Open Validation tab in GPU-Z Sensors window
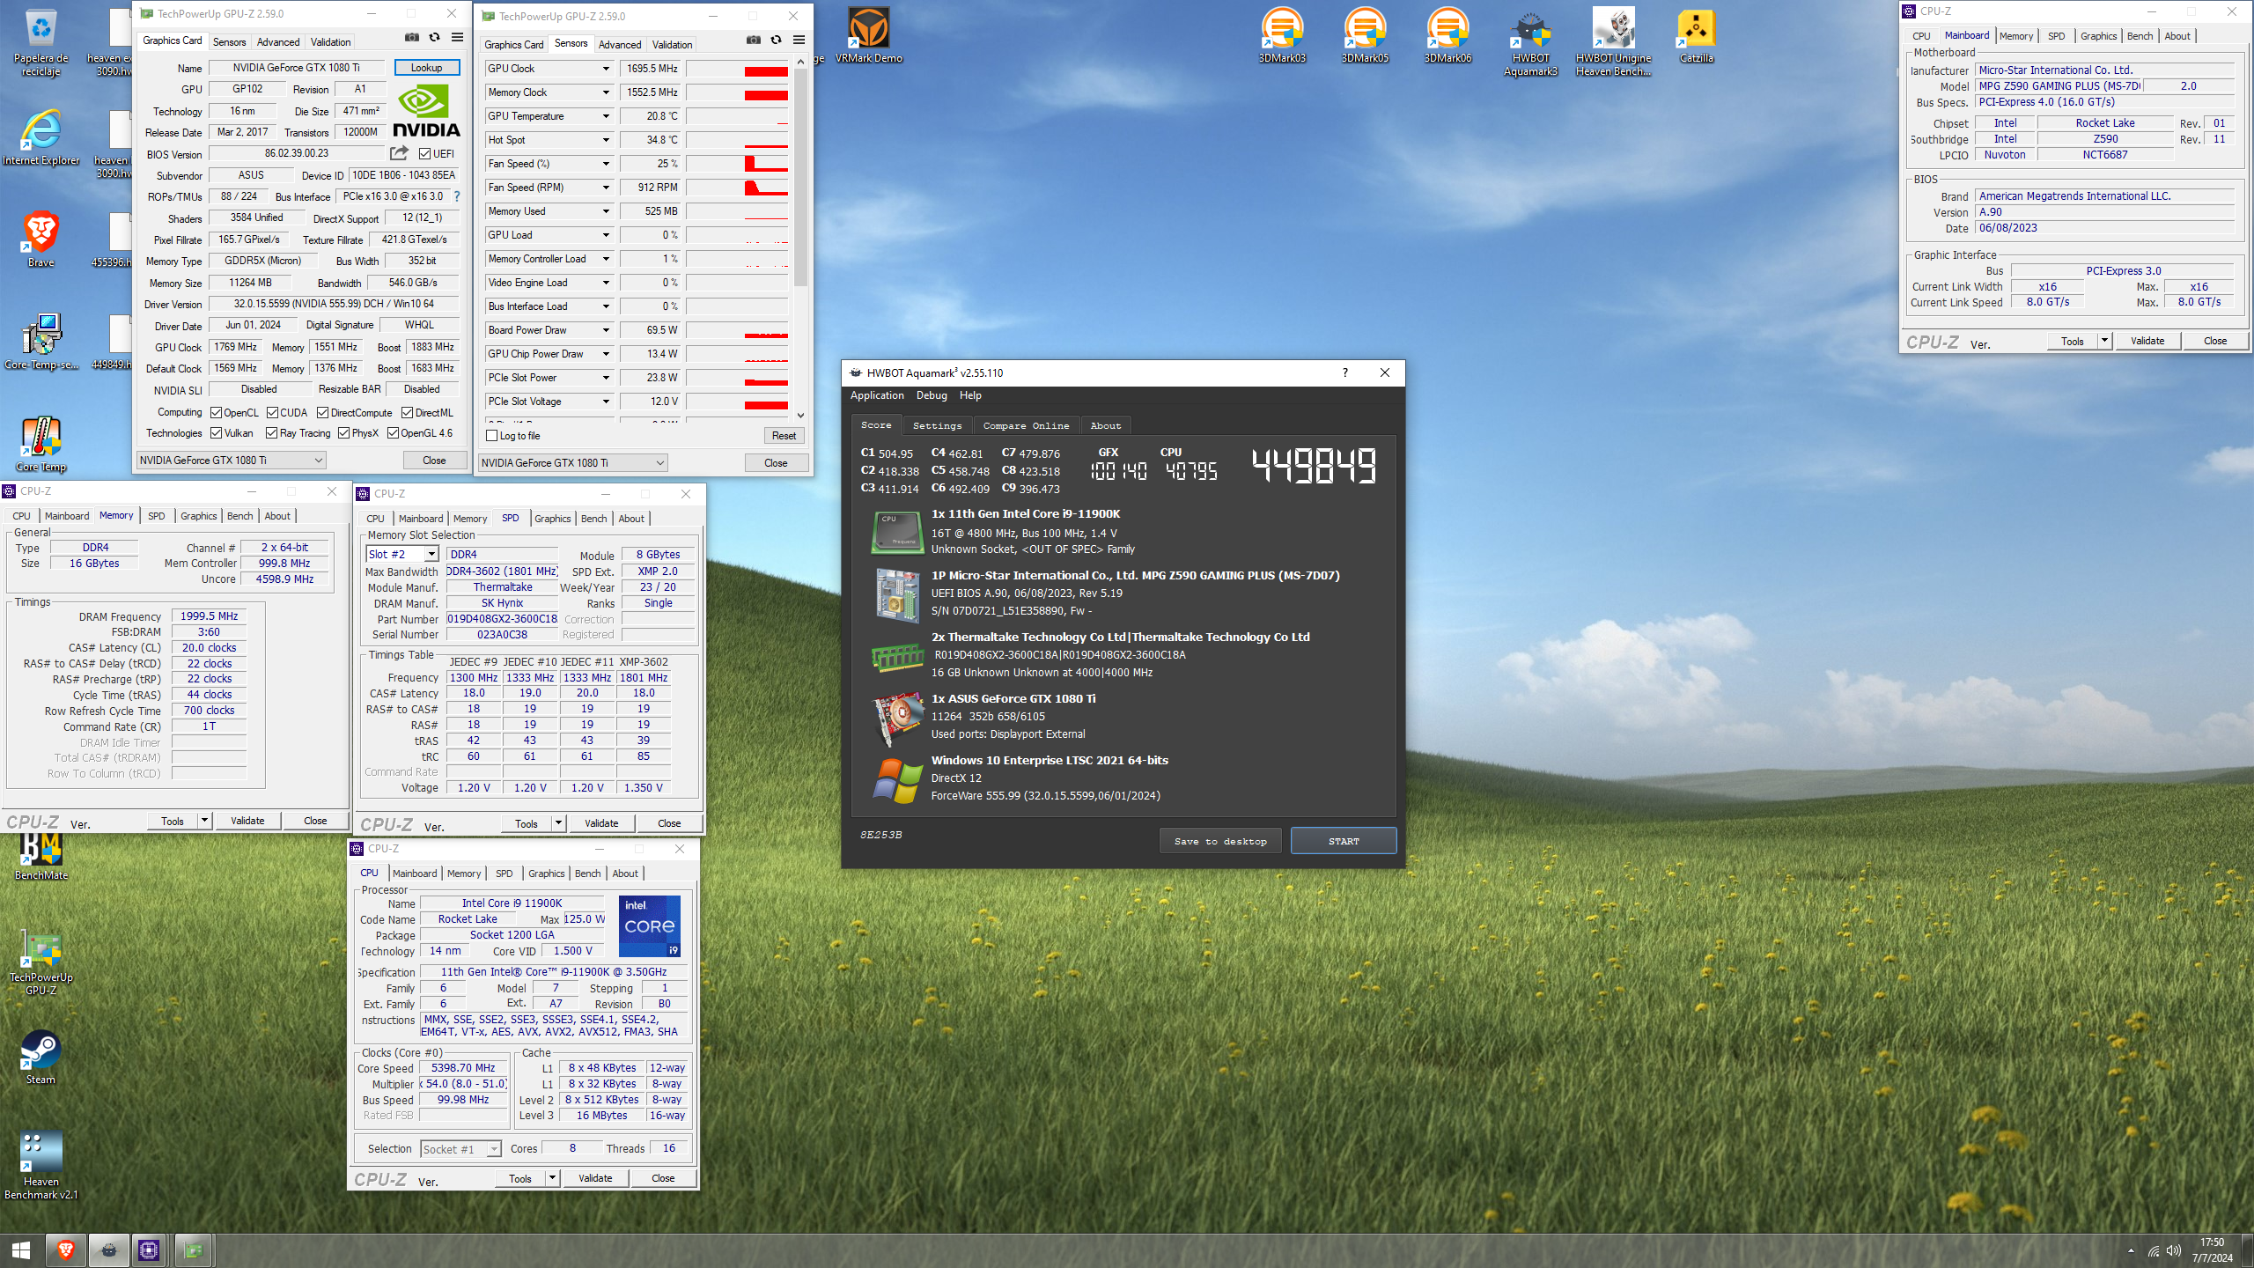2254x1268 pixels. tap(672, 45)
